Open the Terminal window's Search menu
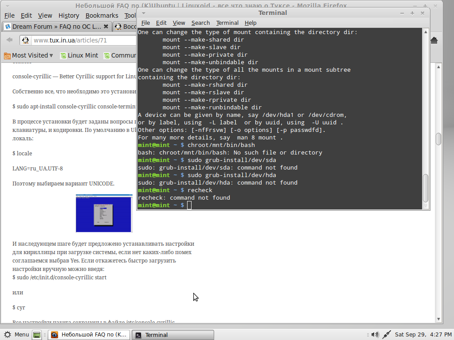The height and width of the screenshot is (340, 454). (x=200, y=23)
